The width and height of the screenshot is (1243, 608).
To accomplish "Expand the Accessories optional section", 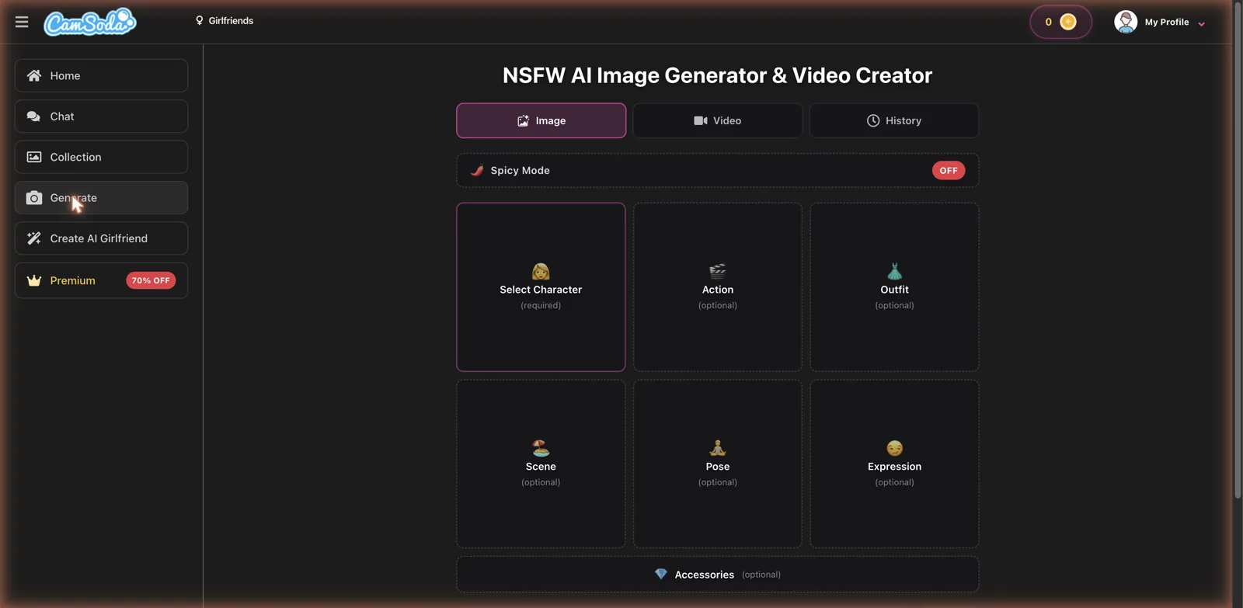I will pyautogui.click(x=717, y=575).
